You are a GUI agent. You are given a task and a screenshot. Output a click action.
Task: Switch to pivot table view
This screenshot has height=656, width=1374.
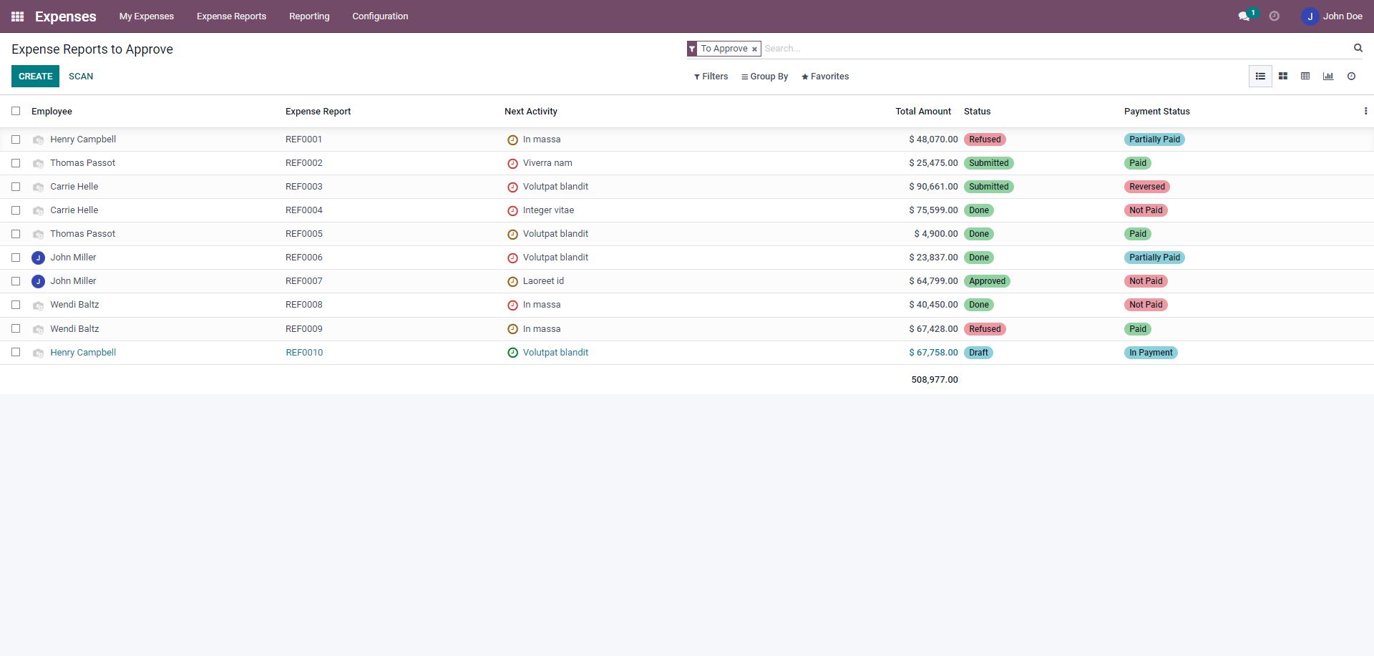(1305, 77)
